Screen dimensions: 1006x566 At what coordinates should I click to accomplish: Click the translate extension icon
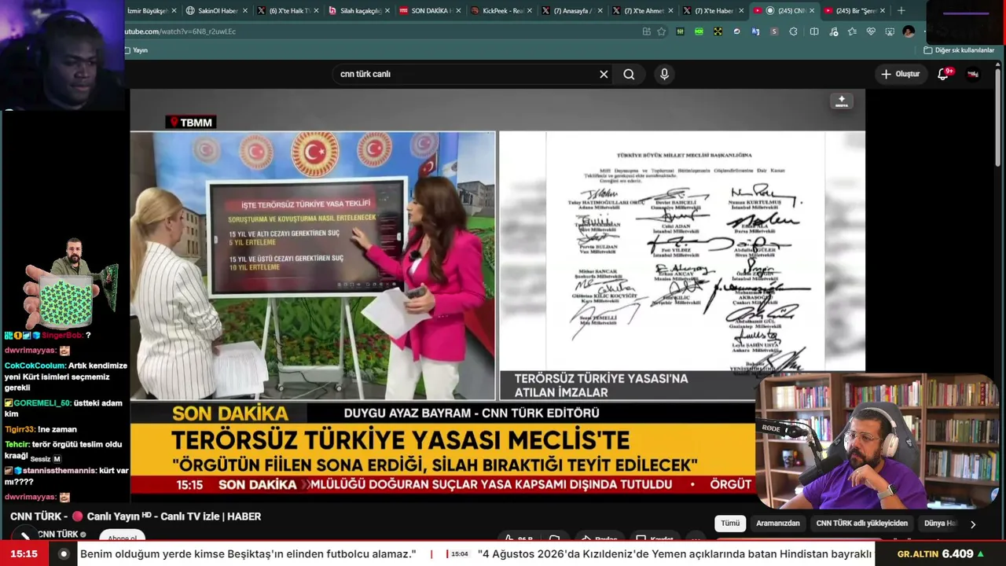point(755,31)
